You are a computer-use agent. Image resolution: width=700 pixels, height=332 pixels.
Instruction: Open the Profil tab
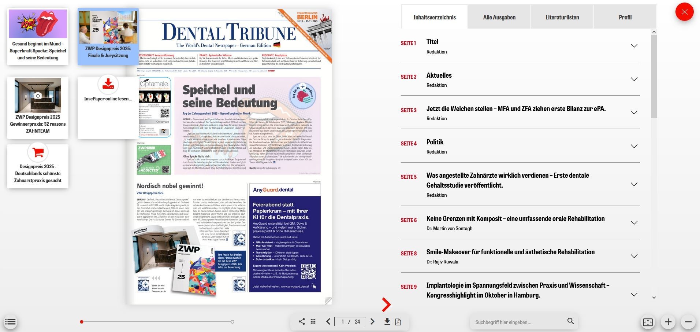[625, 17]
